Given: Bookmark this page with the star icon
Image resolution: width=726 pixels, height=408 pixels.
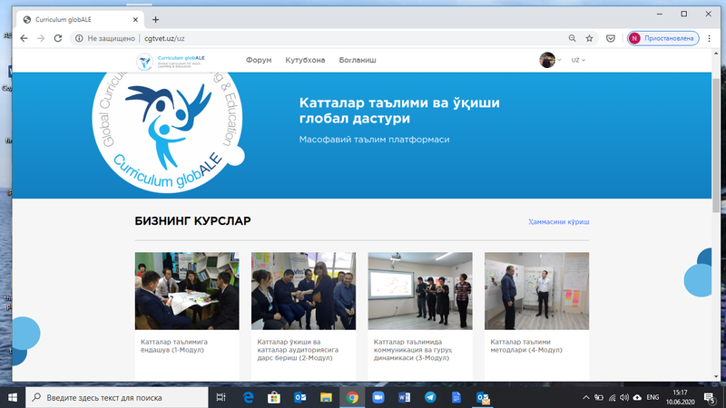Looking at the screenshot, I should coord(590,39).
